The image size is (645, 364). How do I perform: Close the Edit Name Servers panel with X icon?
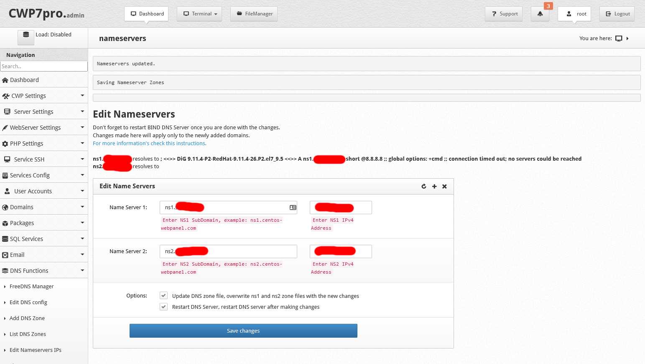[x=444, y=186]
